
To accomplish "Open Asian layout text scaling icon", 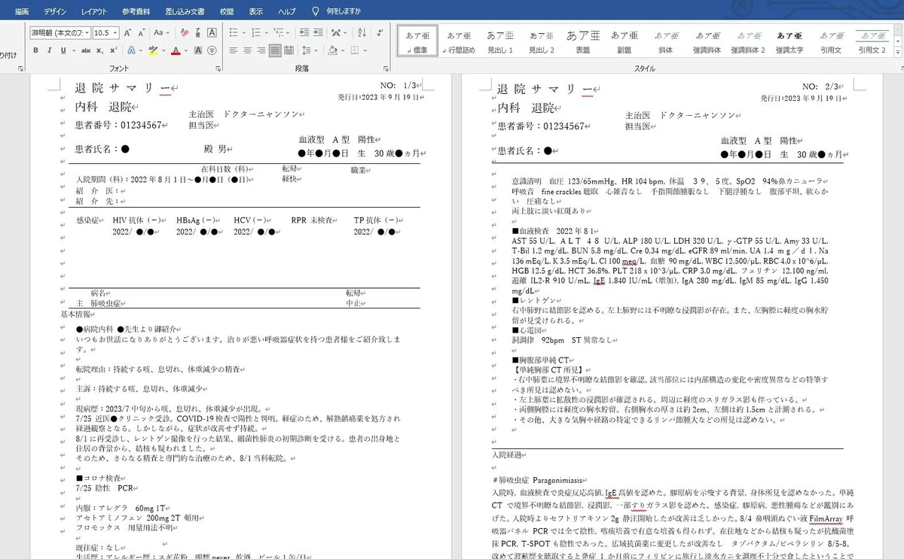I will point(337,33).
